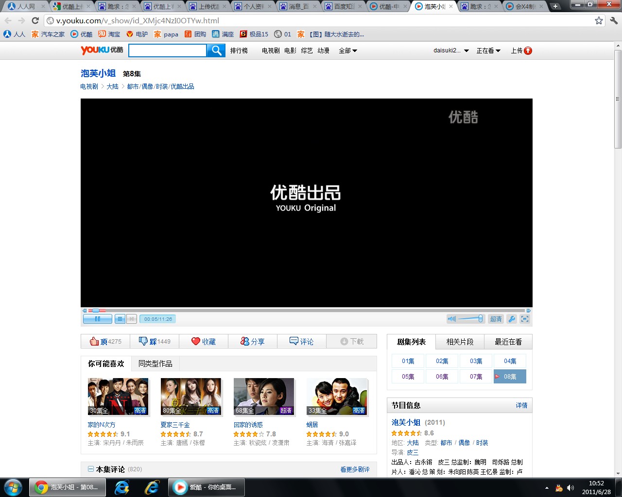Open 夏家三千金 thumbnail
Viewport: 622px width, 497px height.
(x=191, y=397)
